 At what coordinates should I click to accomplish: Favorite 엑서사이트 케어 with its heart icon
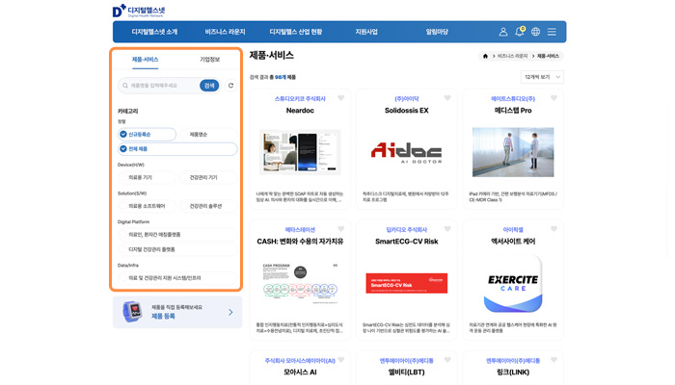pyautogui.click(x=553, y=229)
